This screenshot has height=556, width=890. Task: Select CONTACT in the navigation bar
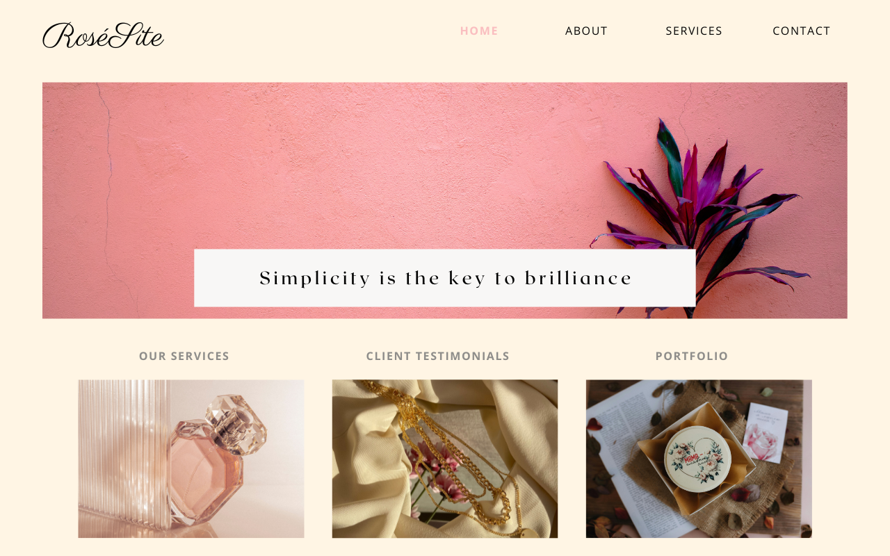[x=801, y=31]
